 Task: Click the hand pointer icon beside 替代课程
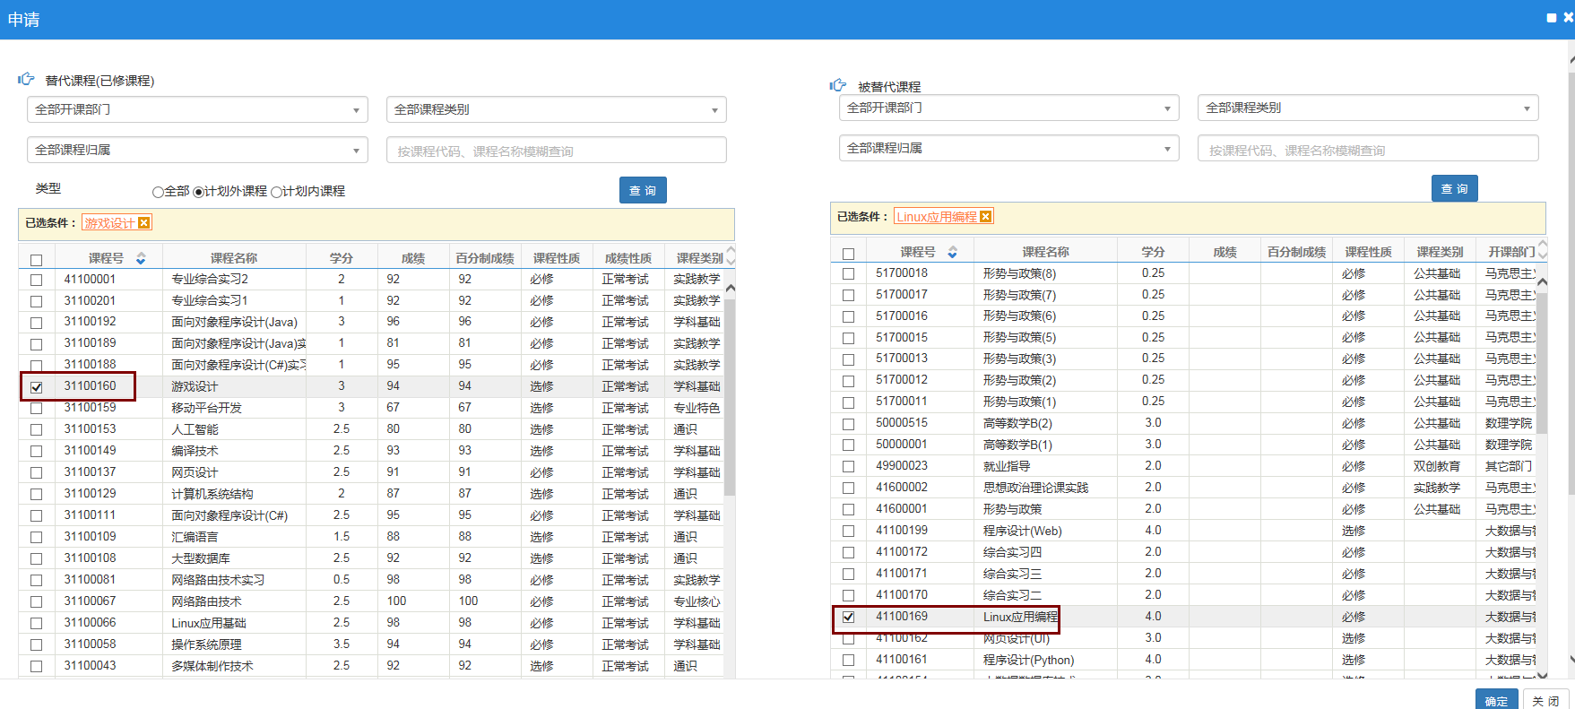coord(26,80)
